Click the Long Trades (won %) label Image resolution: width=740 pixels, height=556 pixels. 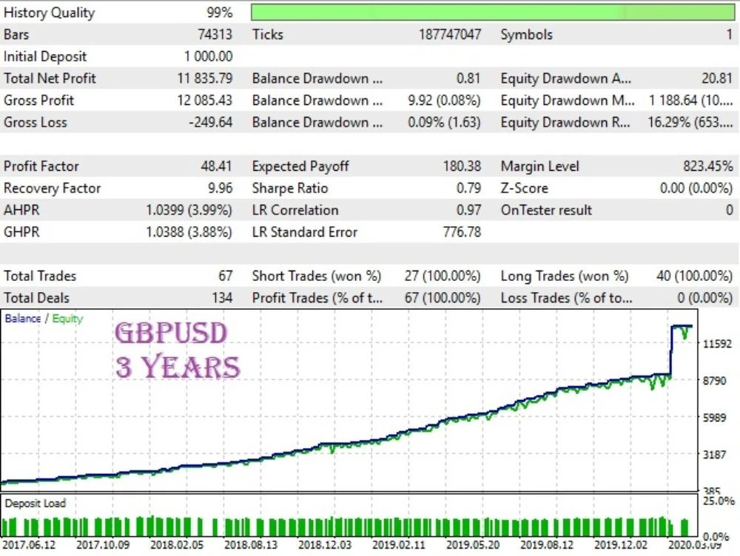(565, 276)
